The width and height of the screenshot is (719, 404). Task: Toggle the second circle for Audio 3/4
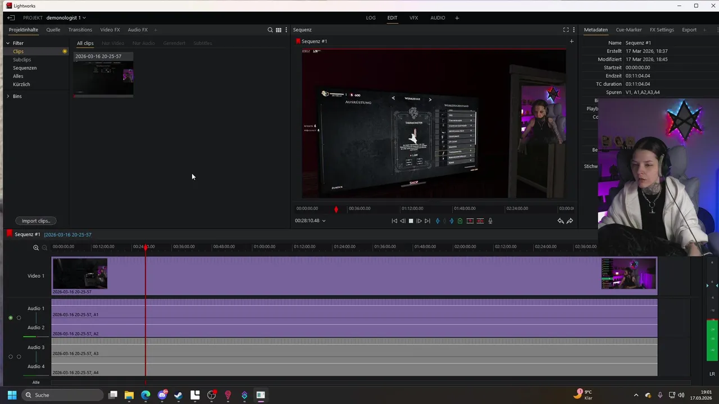click(x=19, y=357)
